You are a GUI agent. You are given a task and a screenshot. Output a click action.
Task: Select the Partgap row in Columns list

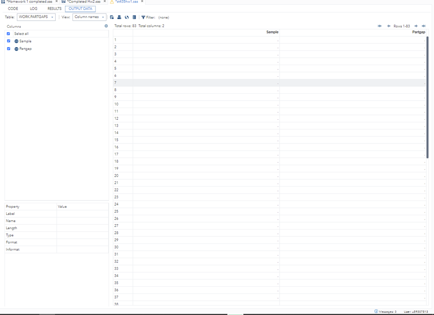tap(56, 49)
